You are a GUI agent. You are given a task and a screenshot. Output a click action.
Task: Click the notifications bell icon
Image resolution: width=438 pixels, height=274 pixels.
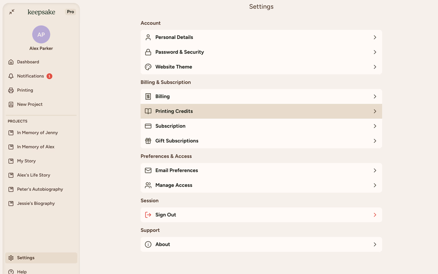click(x=11, y=76)
